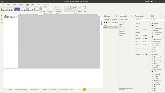165x93 pixels.
Task: Click the save icon in title bar
Action: [2, 2]
